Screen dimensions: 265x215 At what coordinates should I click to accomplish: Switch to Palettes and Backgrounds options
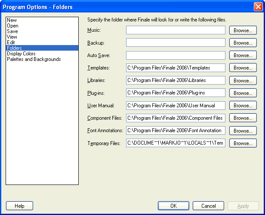34,59
